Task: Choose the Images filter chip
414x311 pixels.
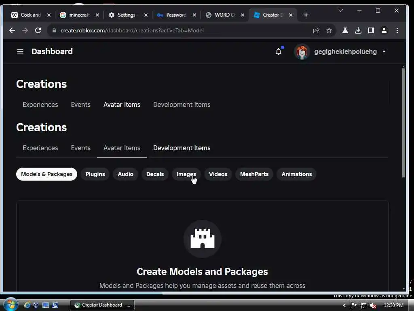Action: click(186, 174)
